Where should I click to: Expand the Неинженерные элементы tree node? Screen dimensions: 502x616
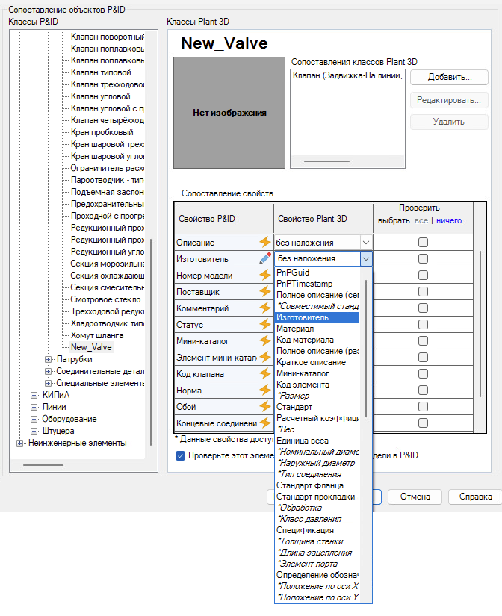[x=19, y=443]
